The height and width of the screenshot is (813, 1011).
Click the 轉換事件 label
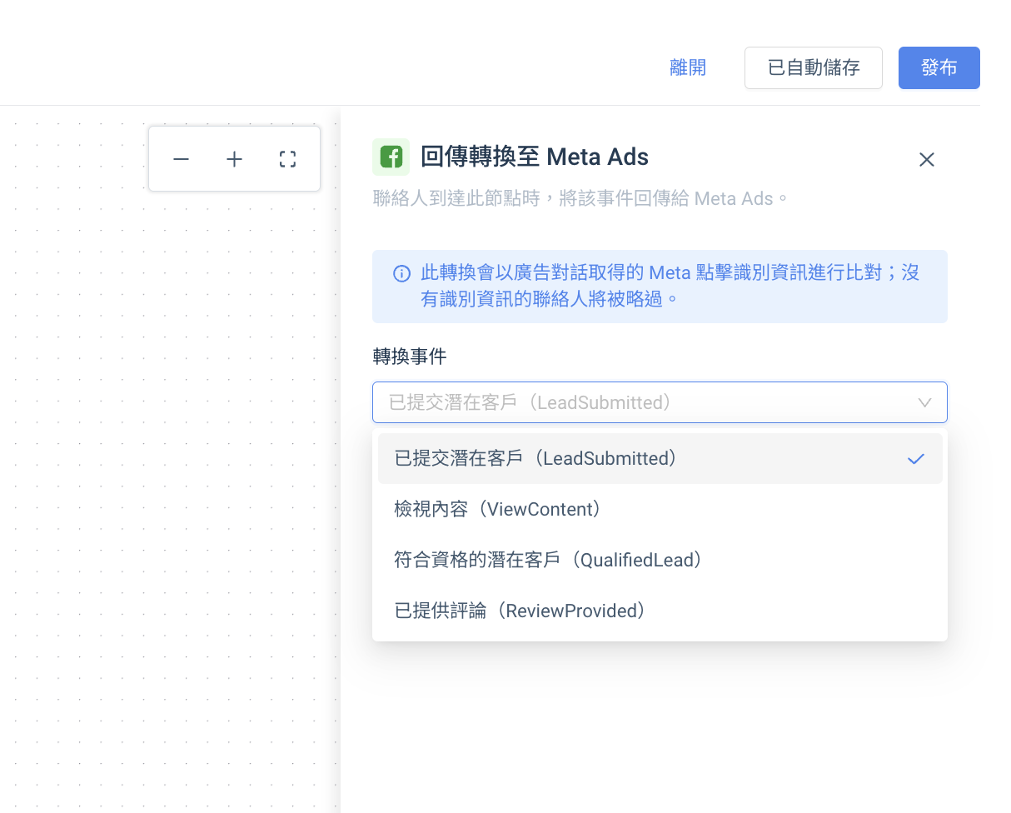click(x=410, y=357)
